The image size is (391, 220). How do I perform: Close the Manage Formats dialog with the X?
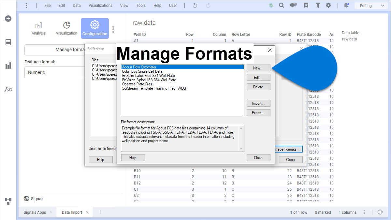click(270, 51)
